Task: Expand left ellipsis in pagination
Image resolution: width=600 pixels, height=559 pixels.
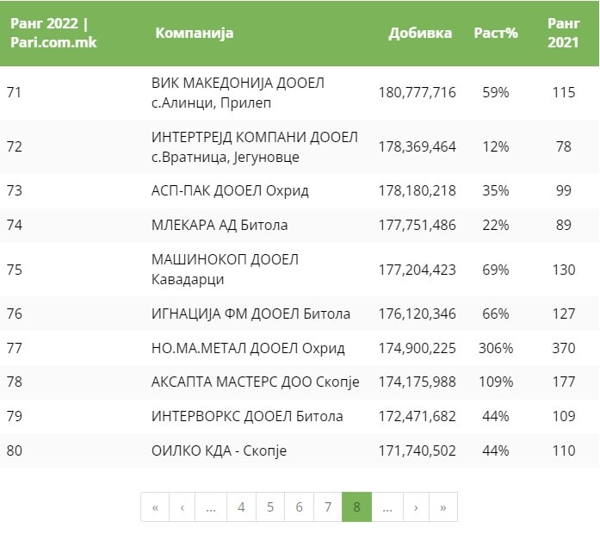Action: (210, 507)
